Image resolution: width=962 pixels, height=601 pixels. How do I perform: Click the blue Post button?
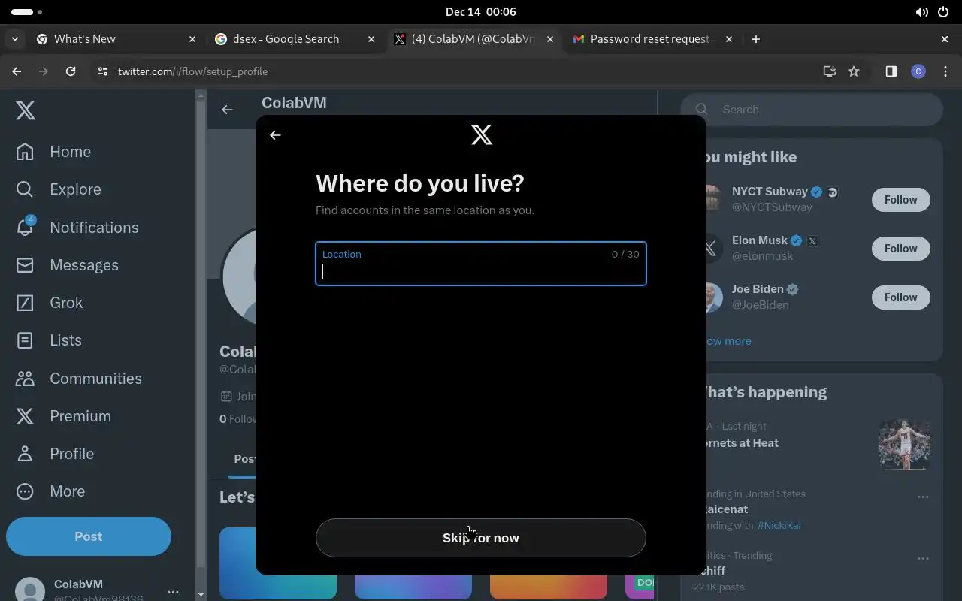89,536
